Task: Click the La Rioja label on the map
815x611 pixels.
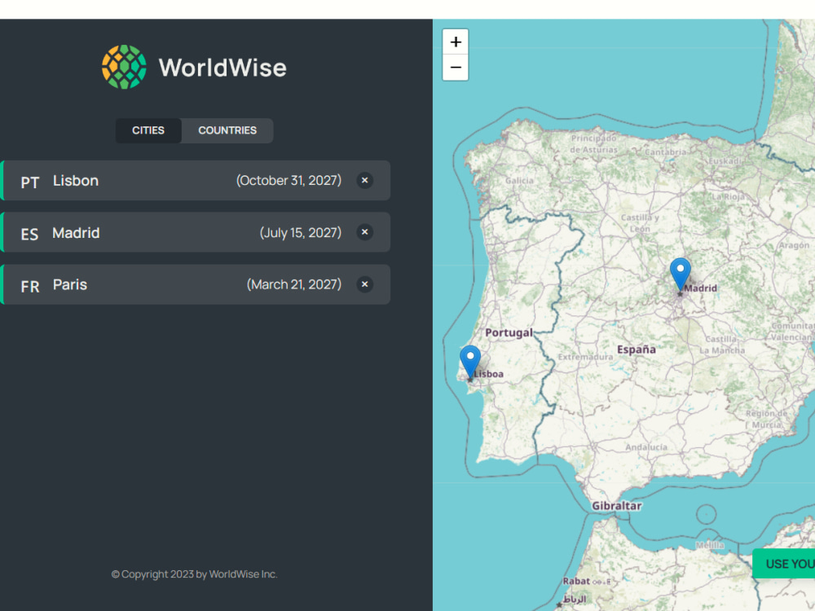Action: coord(728,196)
